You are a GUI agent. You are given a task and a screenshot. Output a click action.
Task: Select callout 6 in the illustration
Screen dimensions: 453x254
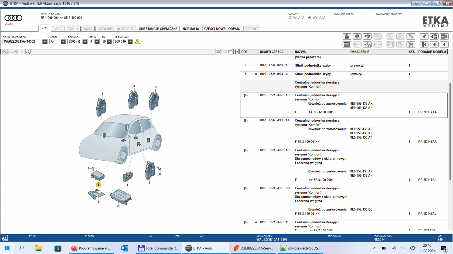coord(99,185)
